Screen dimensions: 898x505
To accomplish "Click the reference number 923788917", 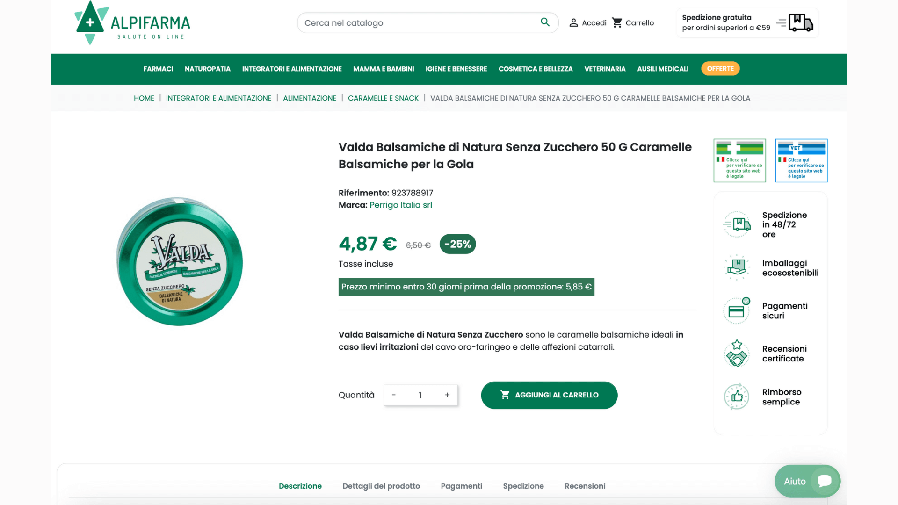I will click(x=412, y=193).
